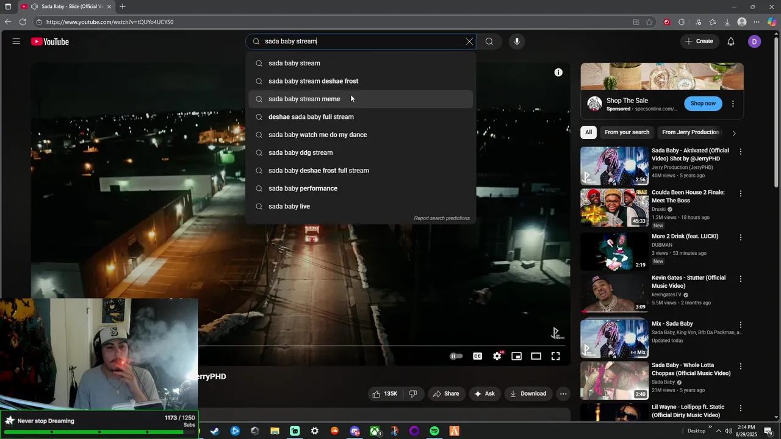Open browser downloads icon in toolbar
Screen dimensions: 781x439
(x=727, y=22)
